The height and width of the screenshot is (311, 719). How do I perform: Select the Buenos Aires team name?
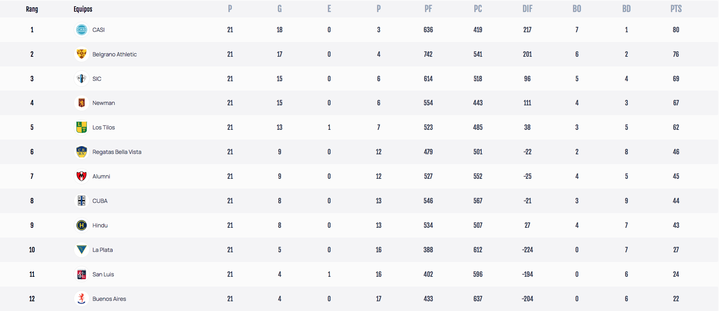tap(109, 299)
